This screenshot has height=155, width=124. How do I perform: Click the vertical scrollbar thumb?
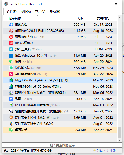[x=119, y=132]
